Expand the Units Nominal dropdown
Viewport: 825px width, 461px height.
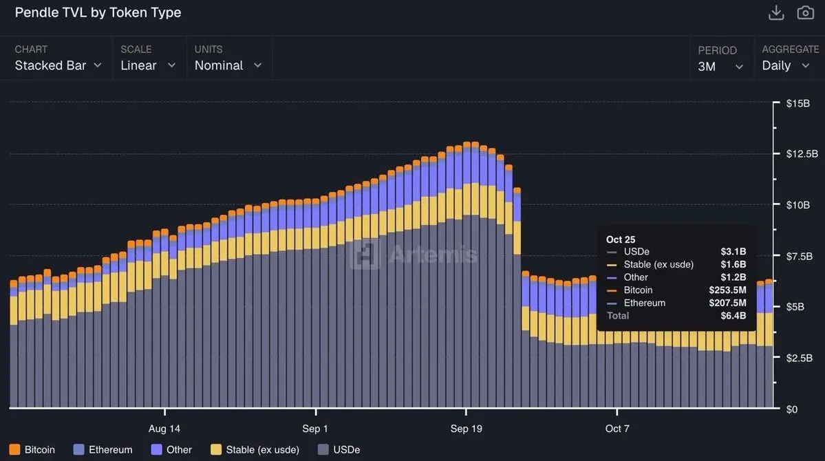pyautogui.click(x=228, y=65)
